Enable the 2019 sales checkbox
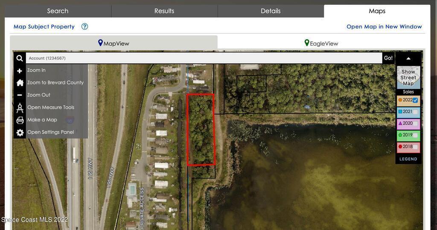 (x=415, y=135)
